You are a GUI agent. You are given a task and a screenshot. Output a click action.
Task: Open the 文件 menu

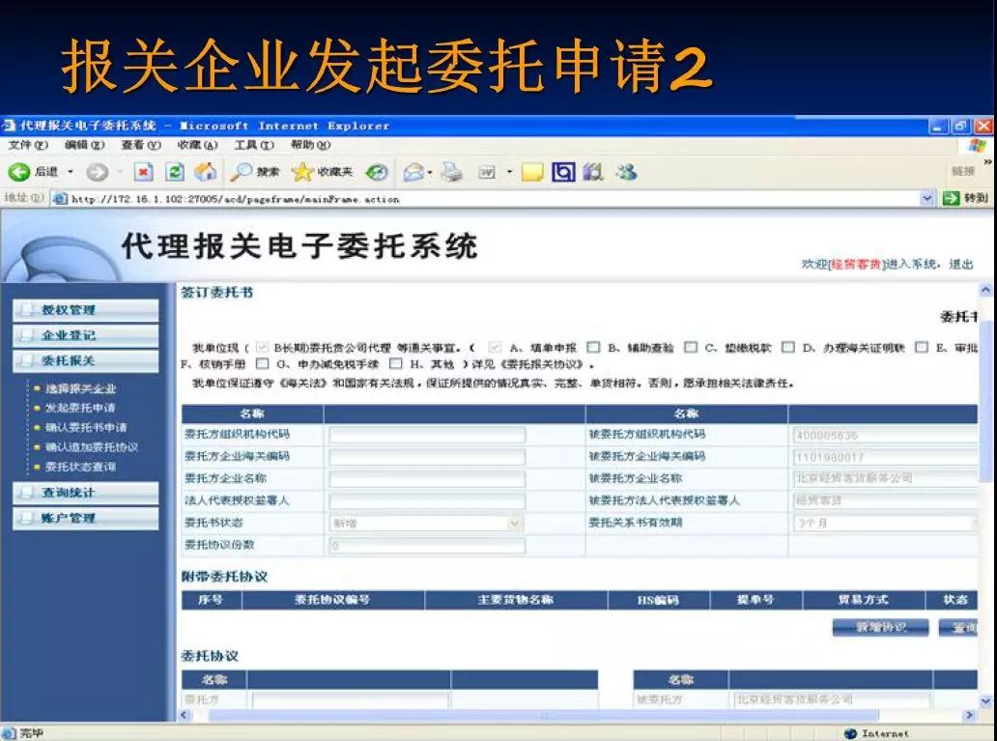(28, 145)
